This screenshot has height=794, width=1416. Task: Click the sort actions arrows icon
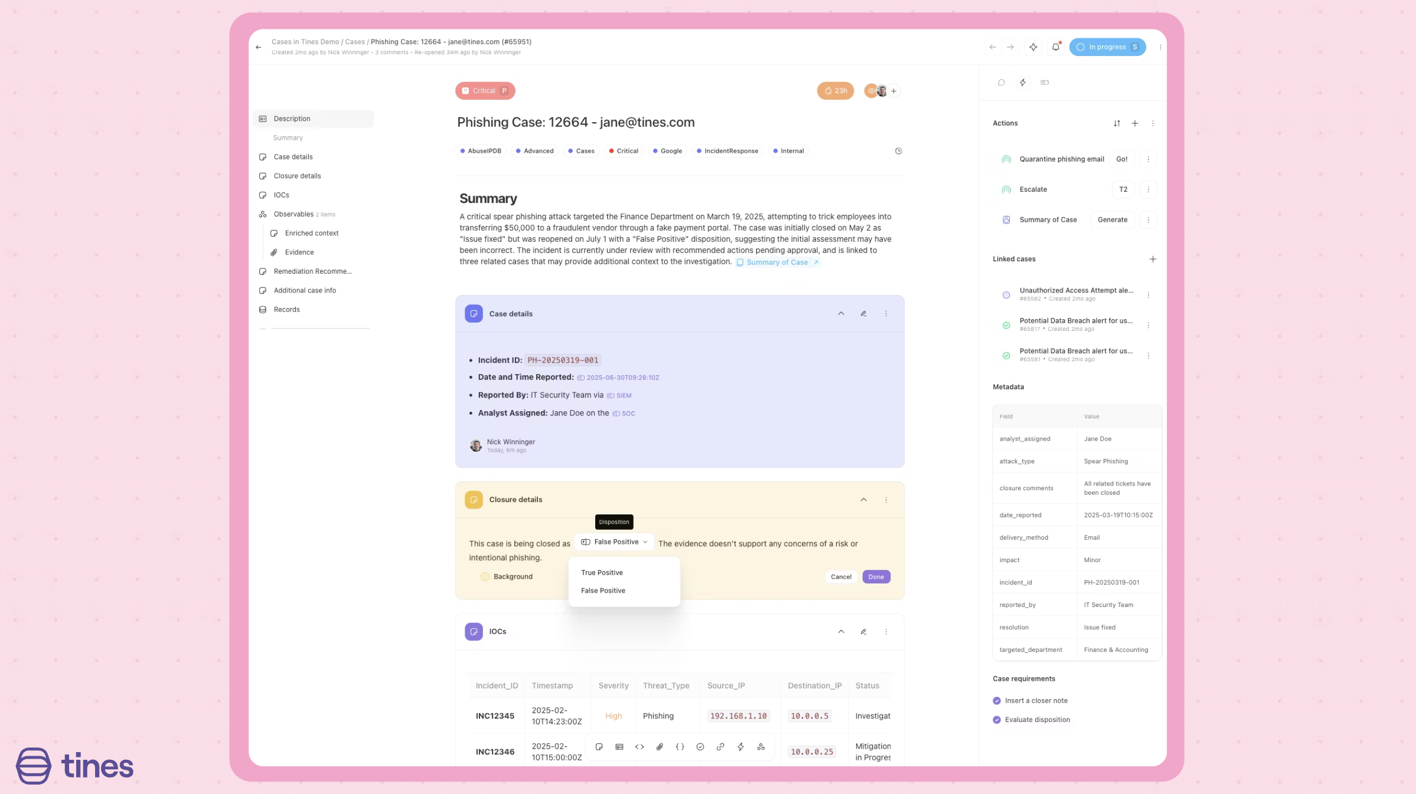pyautogui.click(x=1117, y=123)
